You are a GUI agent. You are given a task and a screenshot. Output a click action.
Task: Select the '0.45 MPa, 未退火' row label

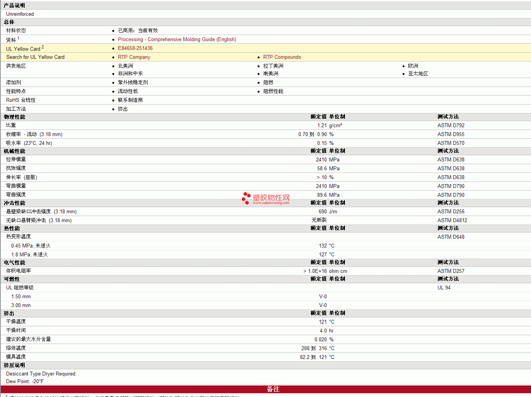pos(31,246)
